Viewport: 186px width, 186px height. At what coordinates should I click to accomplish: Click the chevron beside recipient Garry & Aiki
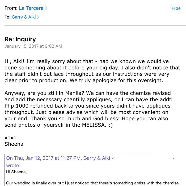(38, 17)
